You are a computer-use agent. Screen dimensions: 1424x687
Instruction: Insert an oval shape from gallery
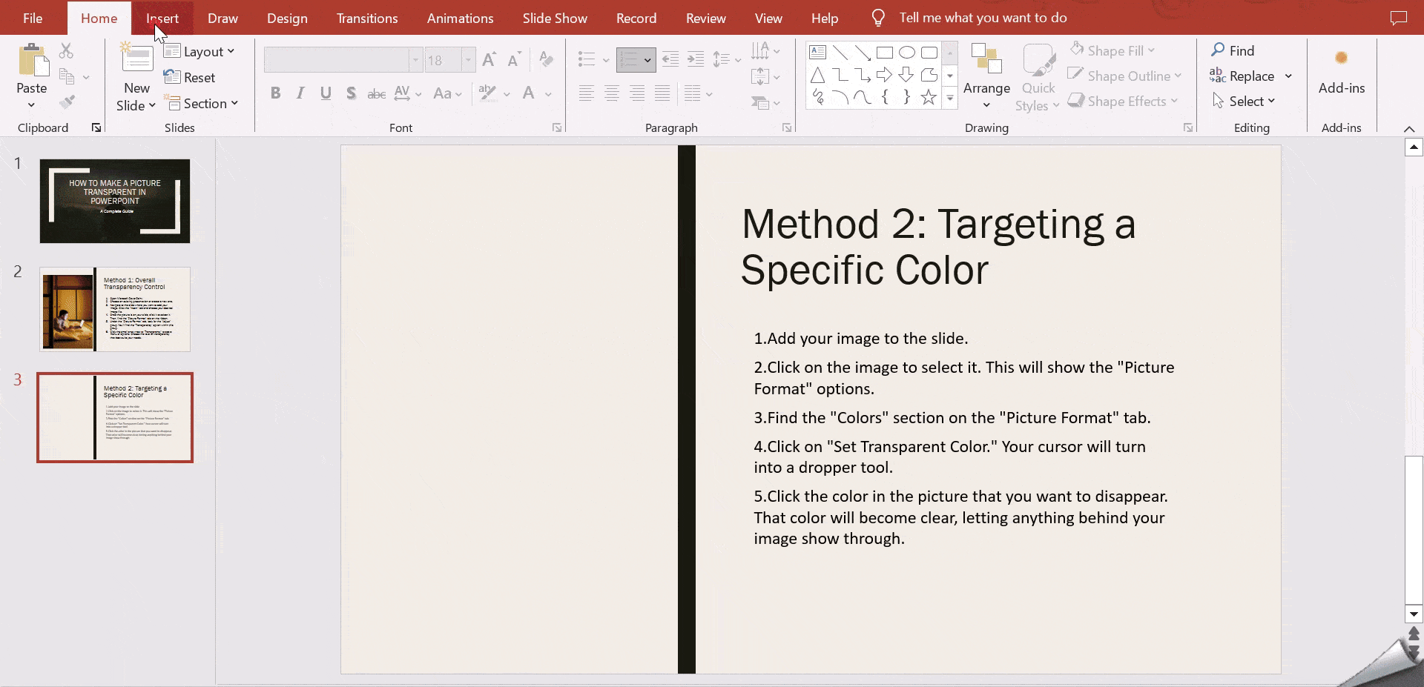[x=906, y=53]
